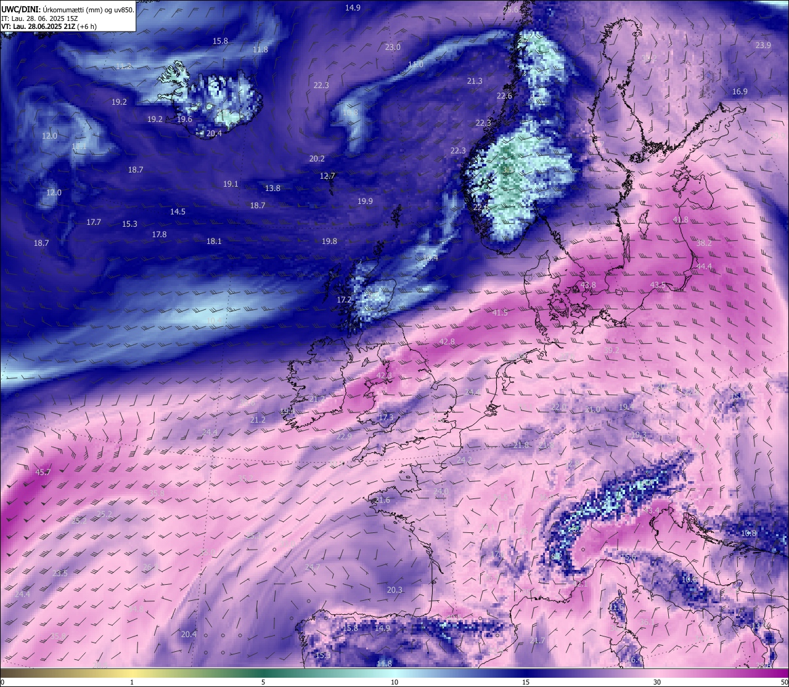Click the 14.5 value label
This screenshot has width=789, height=687.
pyautogui.click(x=178, y=212)
